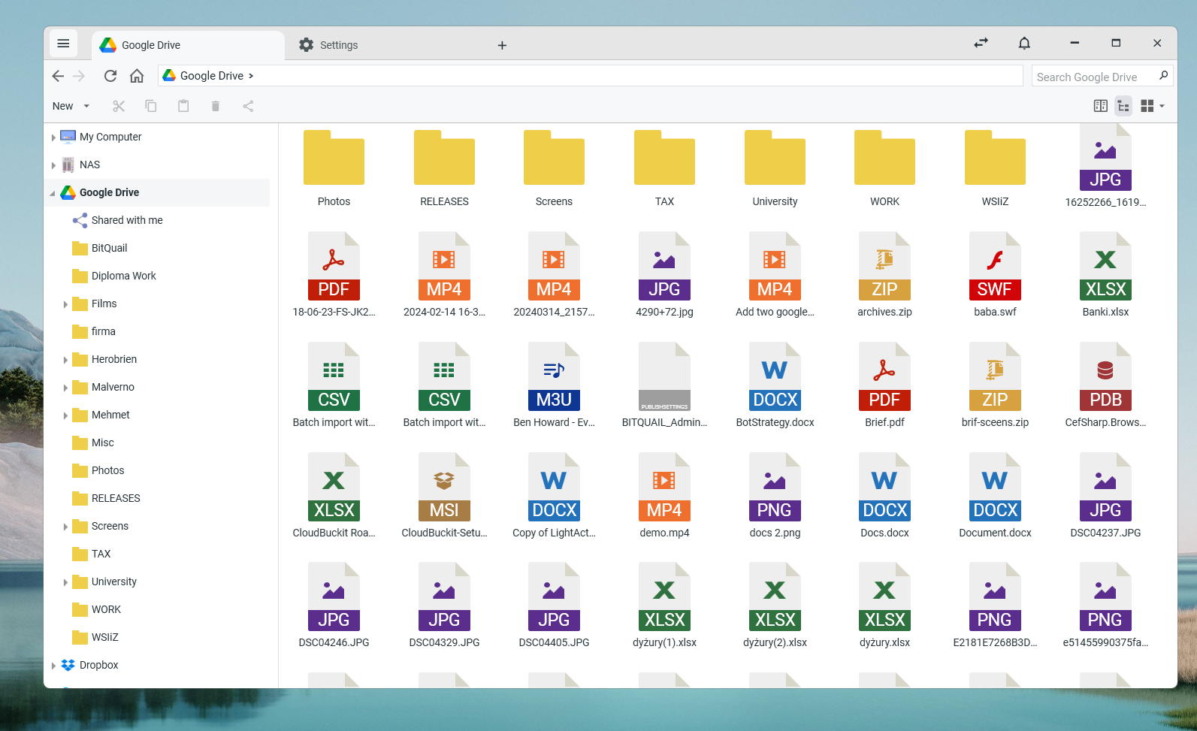The width and height of the screenshot is (1197, 731).
Task: Expand the Films folder in tree
Action: 65,304
